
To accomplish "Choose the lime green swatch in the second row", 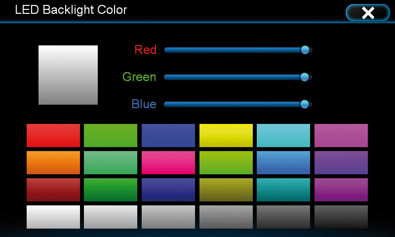I will click(x=226, y=162).
